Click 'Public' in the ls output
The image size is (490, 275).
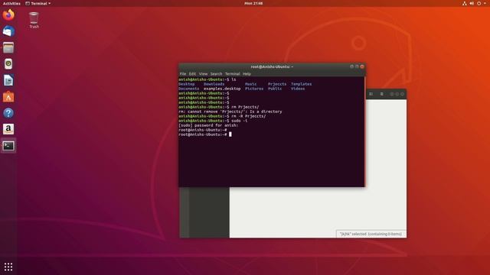[x=275, y=89]
